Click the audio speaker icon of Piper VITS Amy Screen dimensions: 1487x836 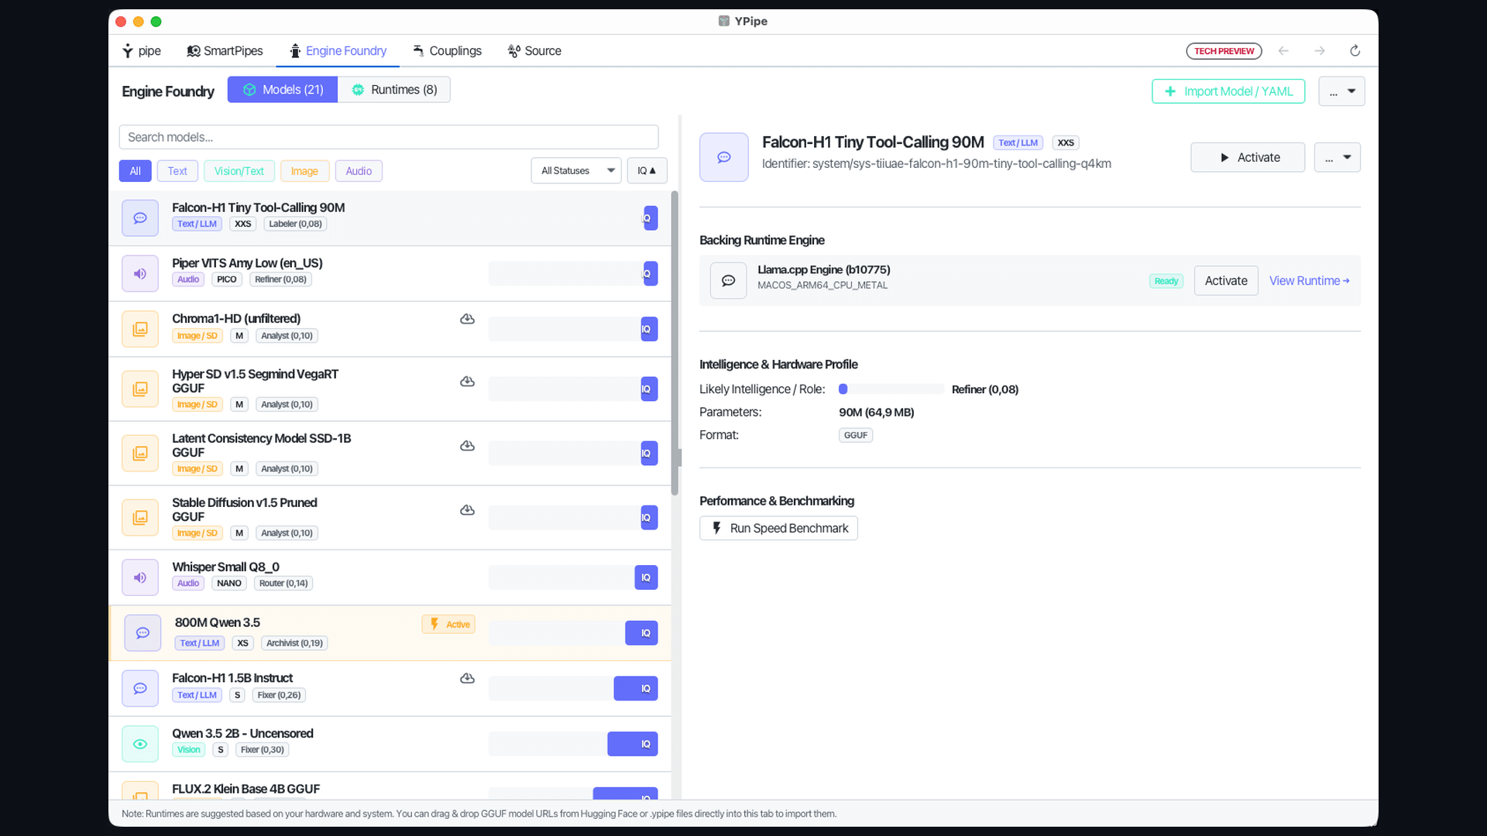140,273
